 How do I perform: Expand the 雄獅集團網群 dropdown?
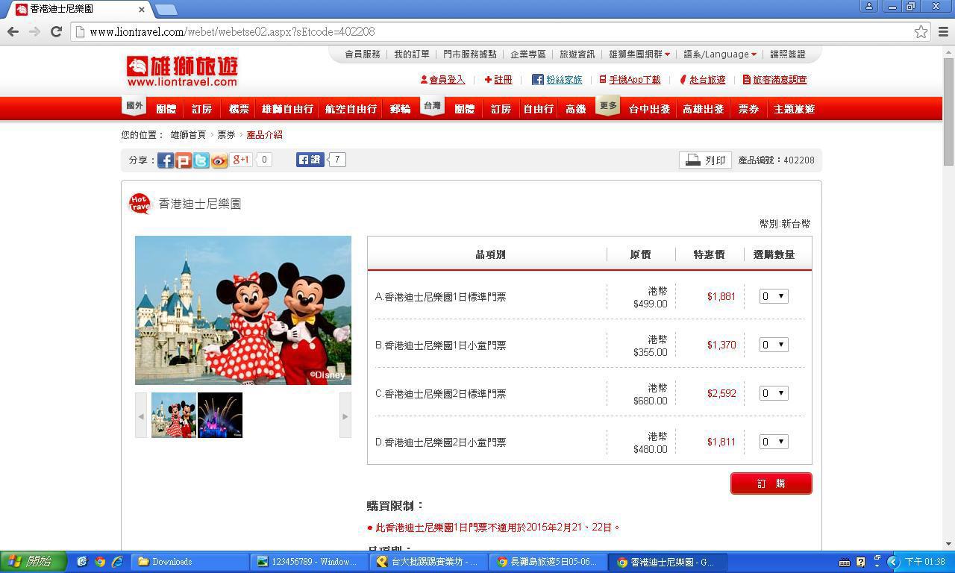tap(639, 54)
